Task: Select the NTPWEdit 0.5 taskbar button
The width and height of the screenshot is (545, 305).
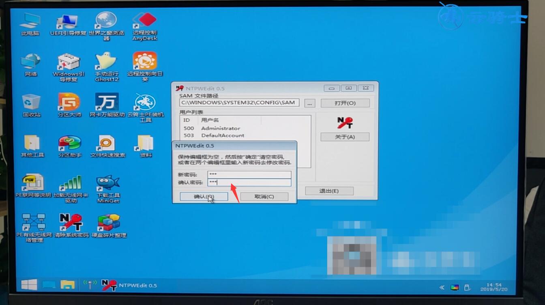Action: (x=129, y=285)
